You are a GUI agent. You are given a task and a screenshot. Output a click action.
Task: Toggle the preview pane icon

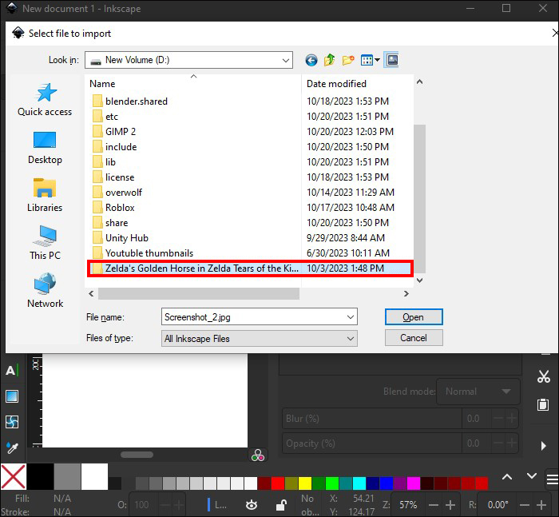click(392, 60)
